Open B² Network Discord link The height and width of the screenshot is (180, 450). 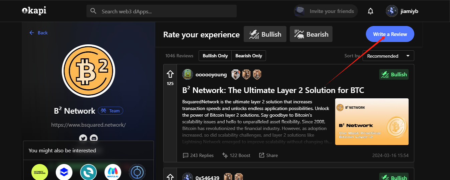pyautogui.click(x=94, y=138)
